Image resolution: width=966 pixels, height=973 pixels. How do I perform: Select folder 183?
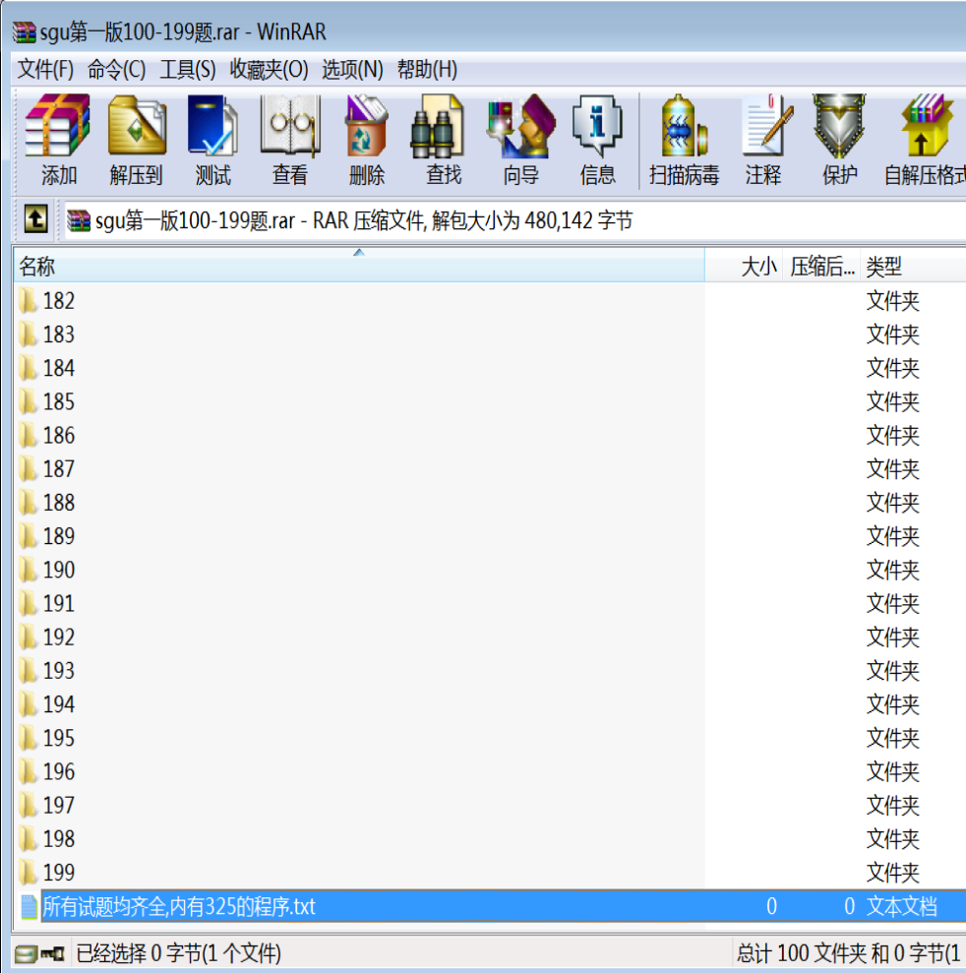[59, 334]
